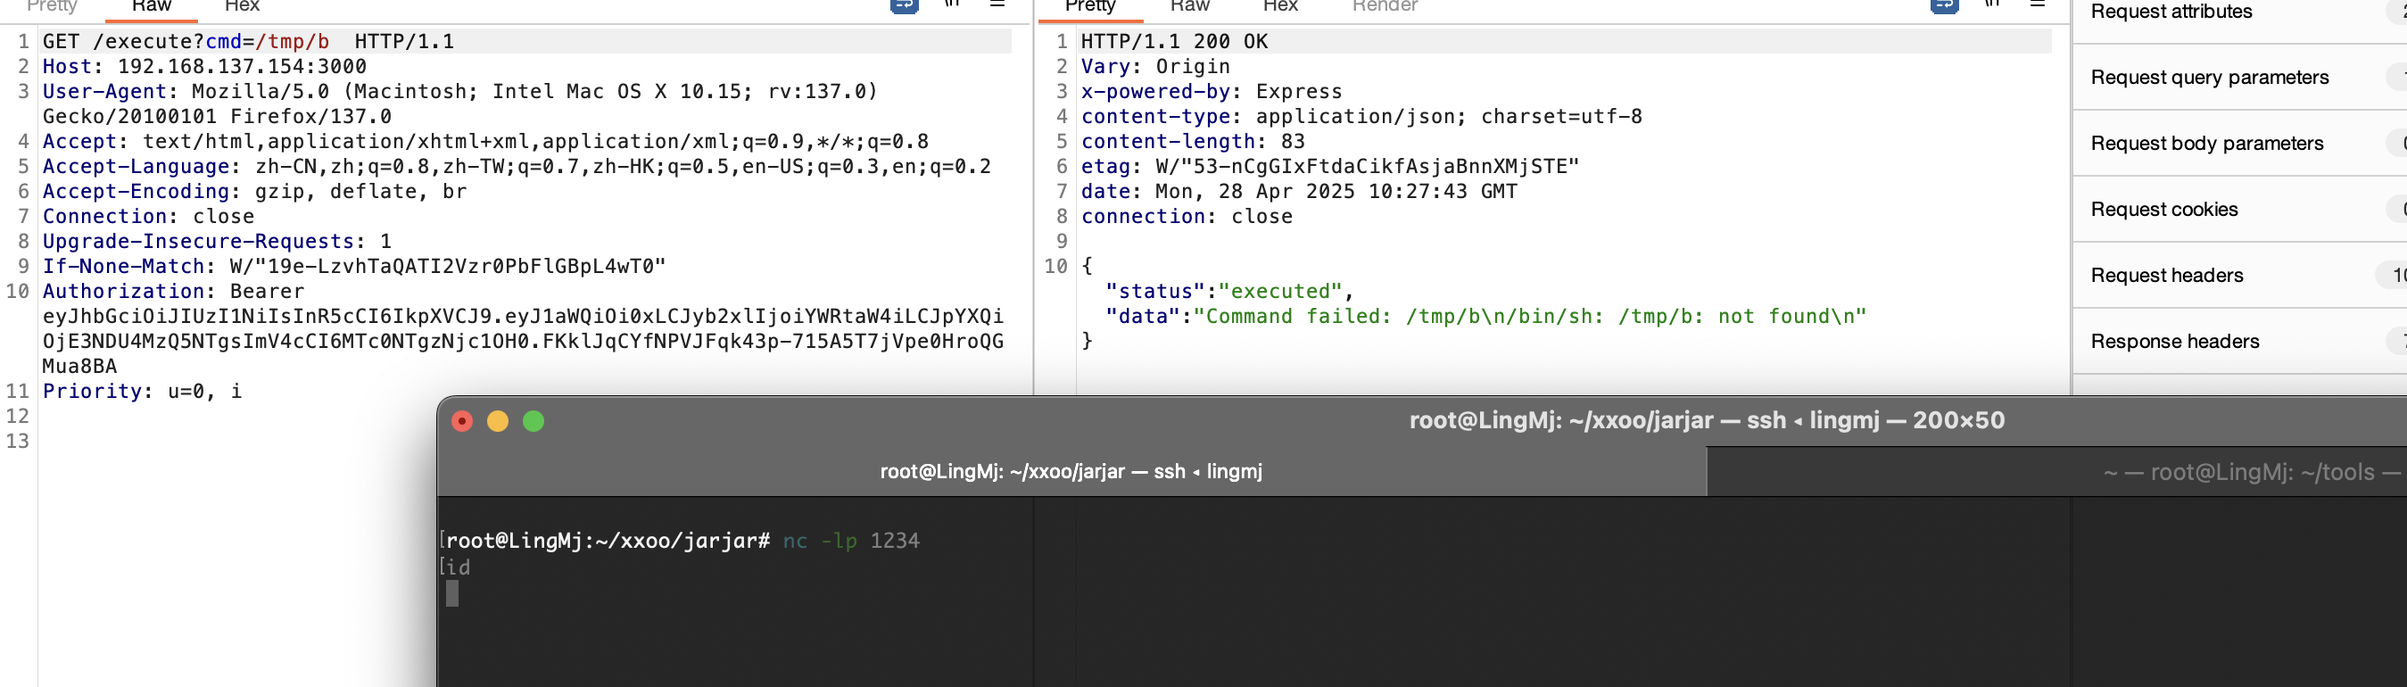The width and height of the screenshot is (2407, 687).
Task: Open hamburger options menu in request panel
Action: (997, 4)
